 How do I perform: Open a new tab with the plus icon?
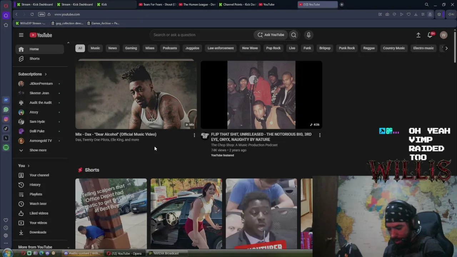tap(342, 5)
